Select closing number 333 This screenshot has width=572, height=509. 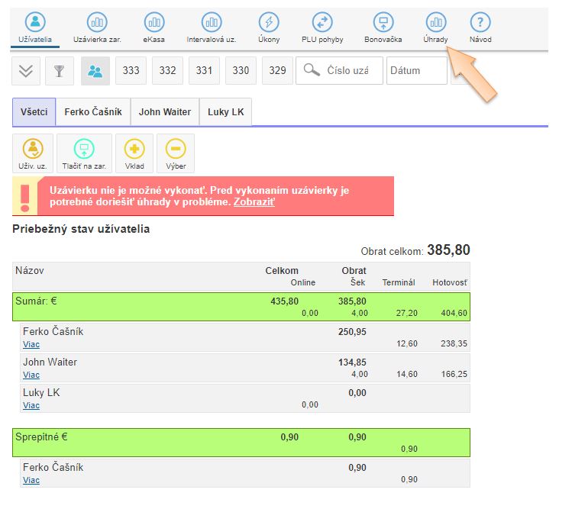click(x=131, y=71)
